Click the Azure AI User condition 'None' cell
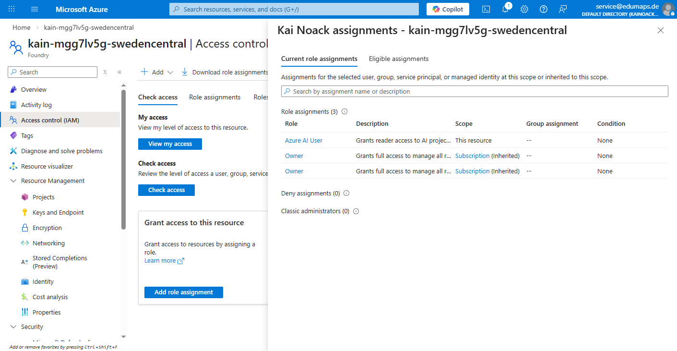Viewport: 677px width, 351px height. tap(605, 141)
